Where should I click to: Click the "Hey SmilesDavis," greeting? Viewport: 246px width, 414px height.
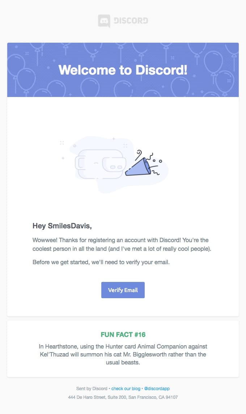pos(62,226)
